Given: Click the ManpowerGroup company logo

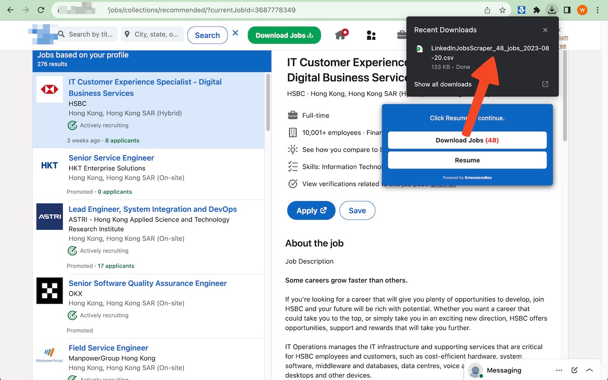Looking at the screenshot, I should (49, 355).
